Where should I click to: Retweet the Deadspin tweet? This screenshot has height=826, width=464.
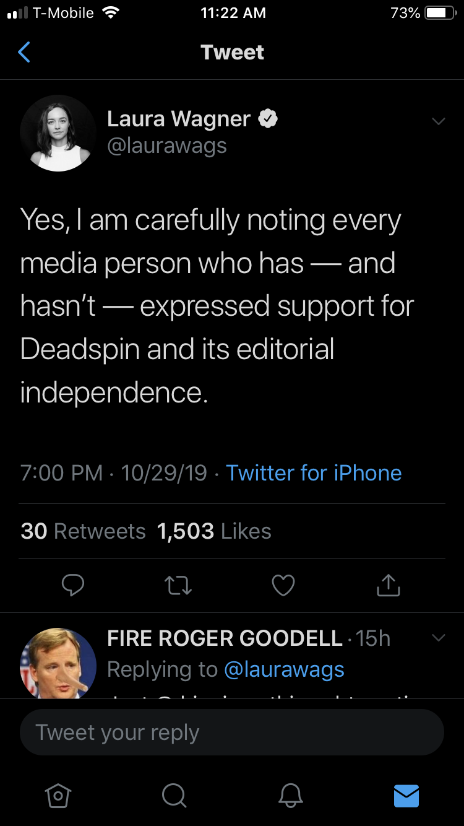[179, 585]
